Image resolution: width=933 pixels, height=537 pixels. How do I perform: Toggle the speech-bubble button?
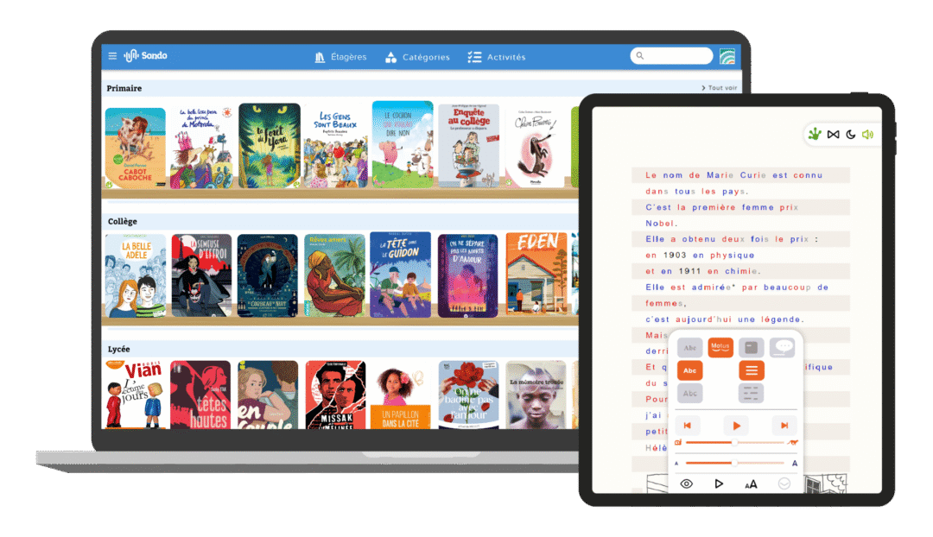[782, 347]
